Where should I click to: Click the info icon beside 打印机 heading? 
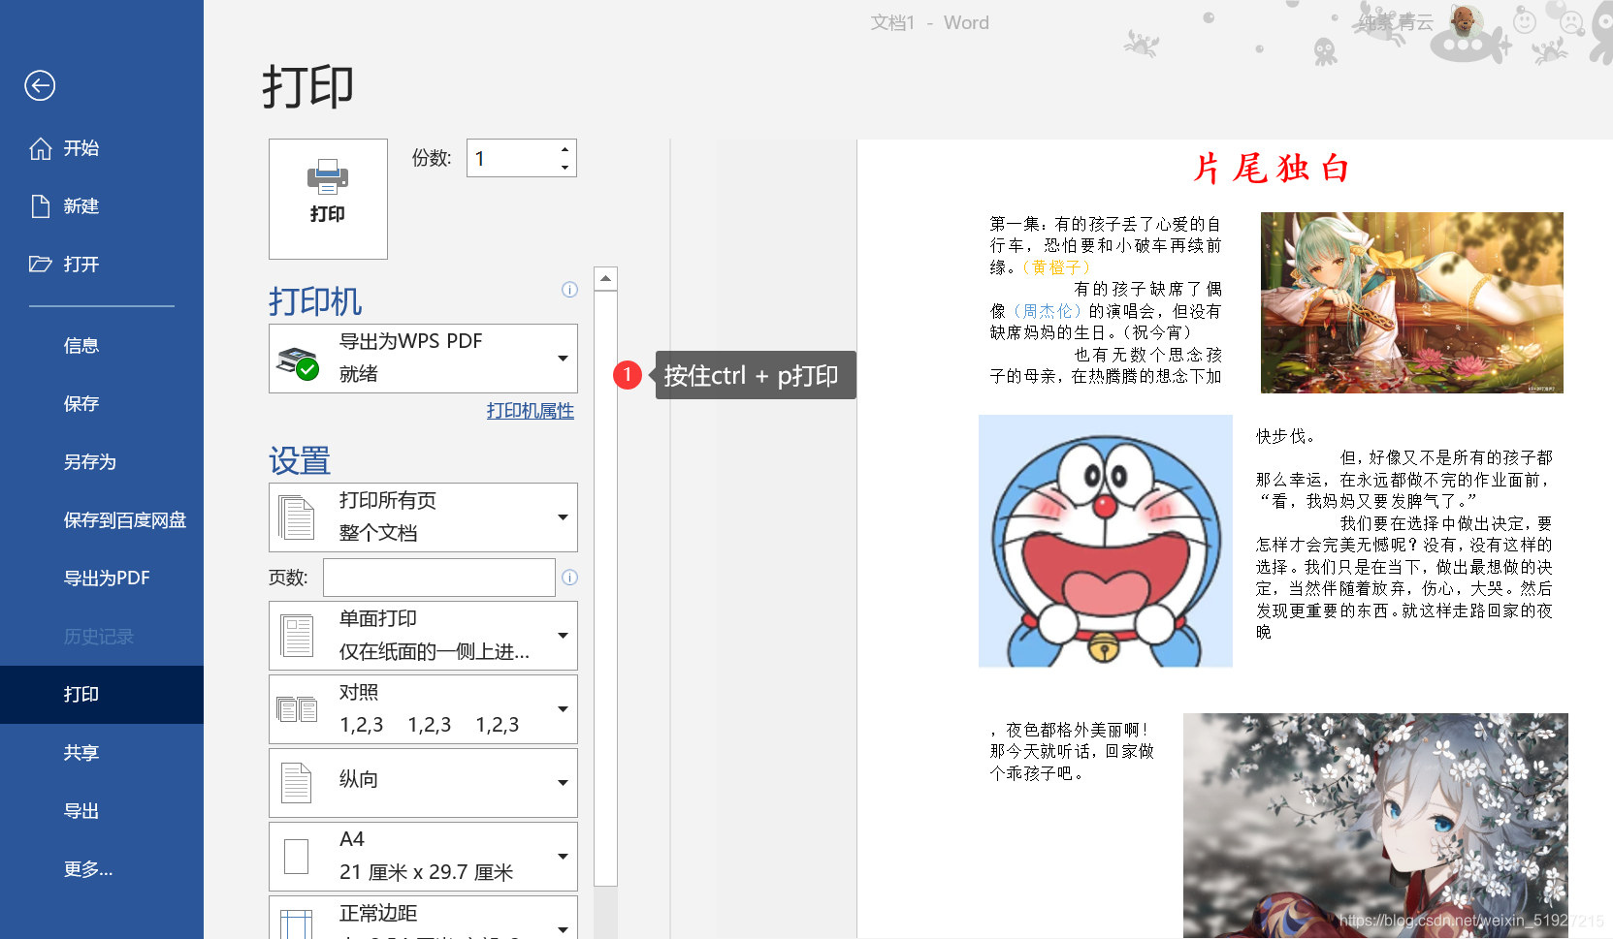[x=569, y=290]
